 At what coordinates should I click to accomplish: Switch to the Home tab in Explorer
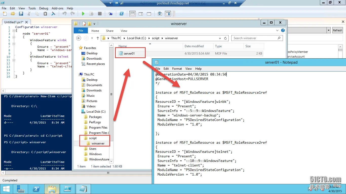[95, 31]
